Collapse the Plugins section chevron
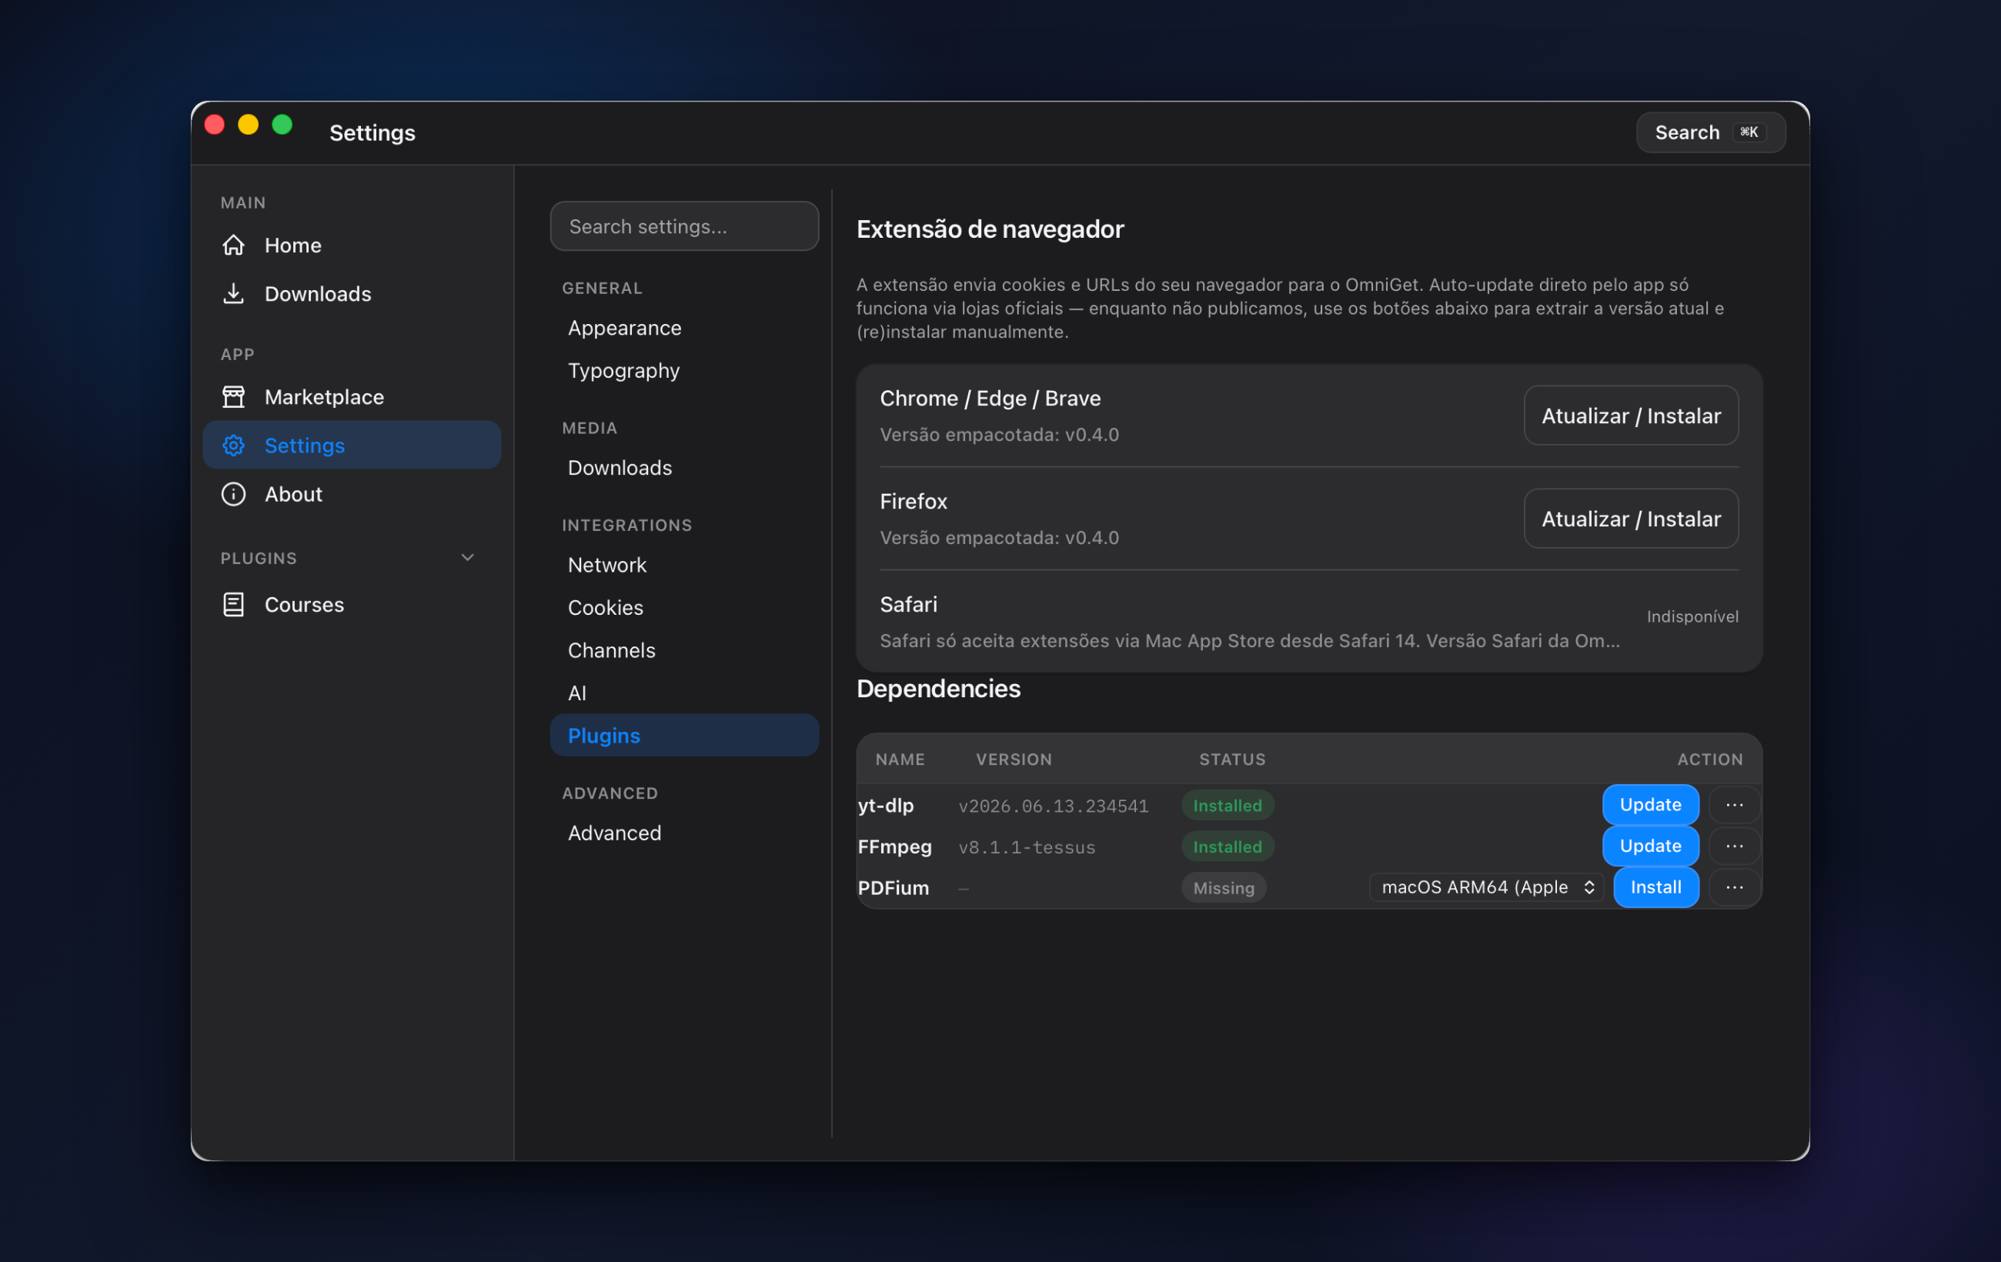This screenshot has width=2001, height=1262. coord(468,557)
